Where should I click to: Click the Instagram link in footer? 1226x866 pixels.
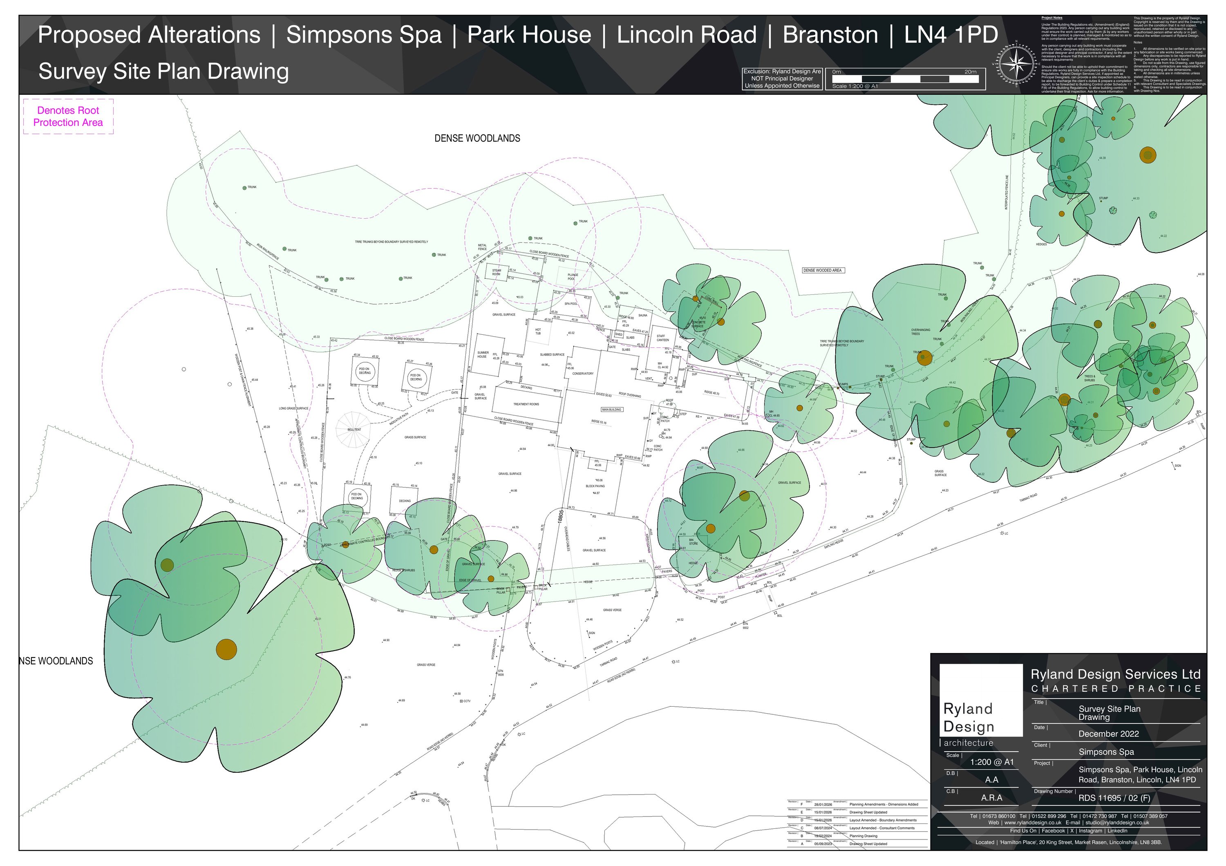click(1090, 831)
